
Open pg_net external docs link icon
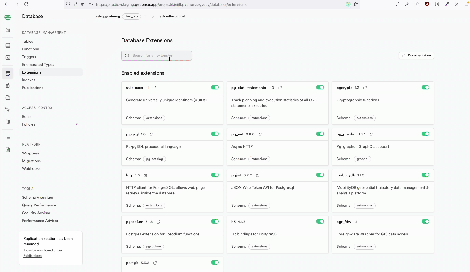point(260,134)
